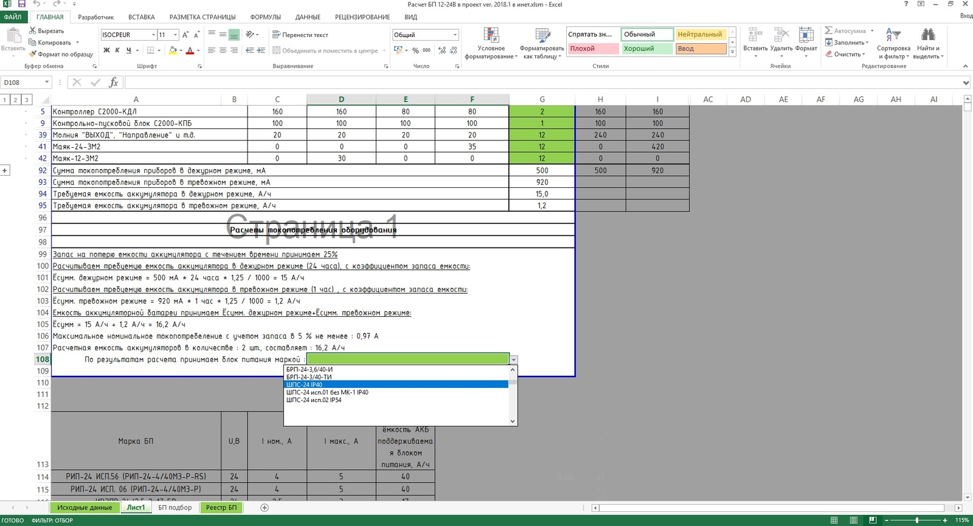Increase font size with the larger A icon
Screen dimensions: 973x526
[185, 35]
